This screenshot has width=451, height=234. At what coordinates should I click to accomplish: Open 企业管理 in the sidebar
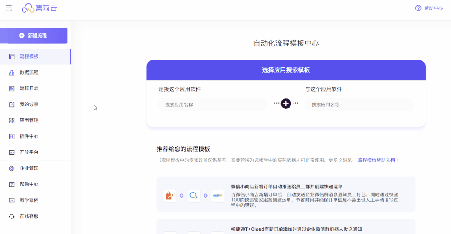click(36, 168)
